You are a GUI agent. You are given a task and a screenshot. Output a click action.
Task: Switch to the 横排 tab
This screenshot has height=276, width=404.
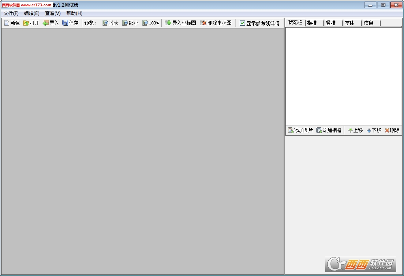click(312, 23)
